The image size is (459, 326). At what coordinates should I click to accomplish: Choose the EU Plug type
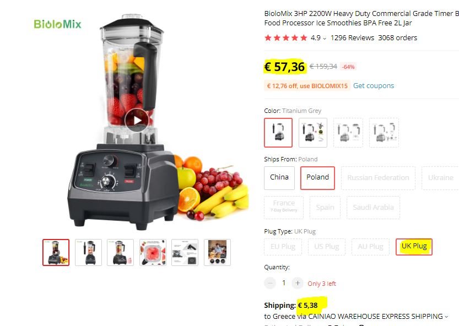(x=283, y=247)
